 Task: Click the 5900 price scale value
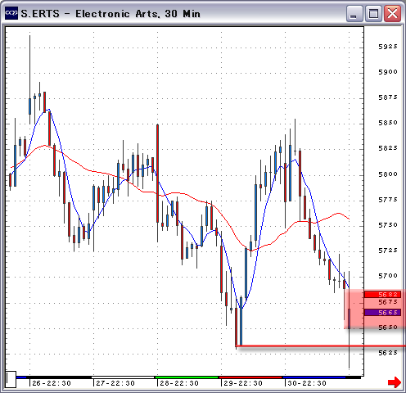388,72
